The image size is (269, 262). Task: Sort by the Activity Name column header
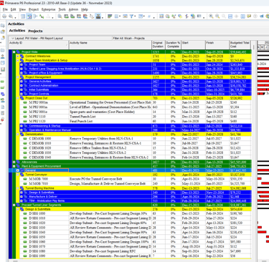110,45
